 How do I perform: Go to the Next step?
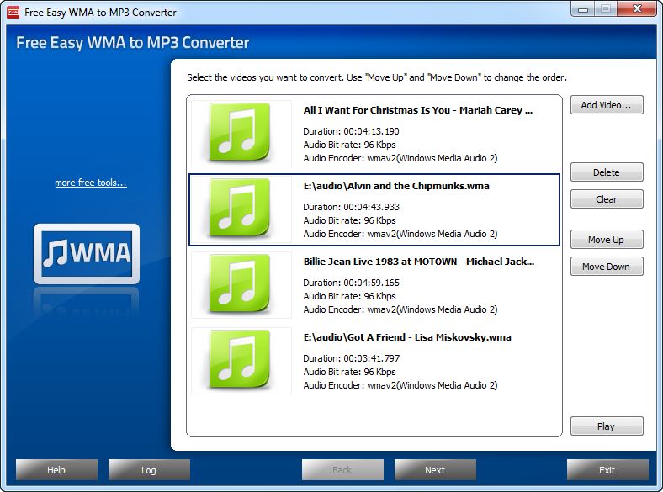click(x=435, y=469)
